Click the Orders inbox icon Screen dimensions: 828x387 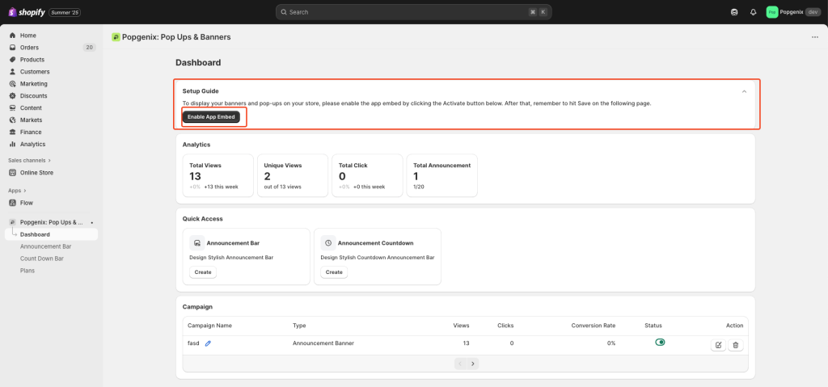[13, 48]
